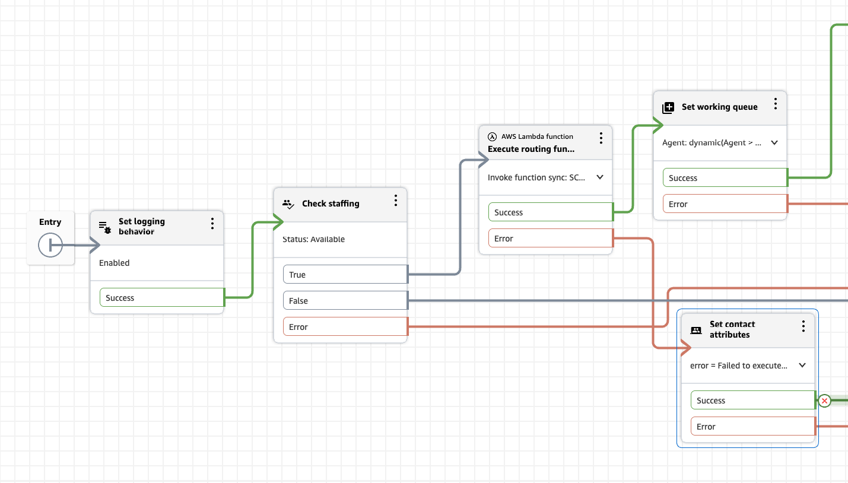Open the Set contact attributes three-dot menu
The width and height of the screenshot is (848, 483).
(x=803, y=326)
